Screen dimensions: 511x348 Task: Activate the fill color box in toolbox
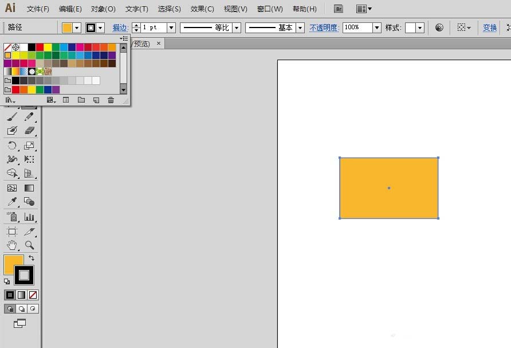pyautogui.click(x=10, y=261)
